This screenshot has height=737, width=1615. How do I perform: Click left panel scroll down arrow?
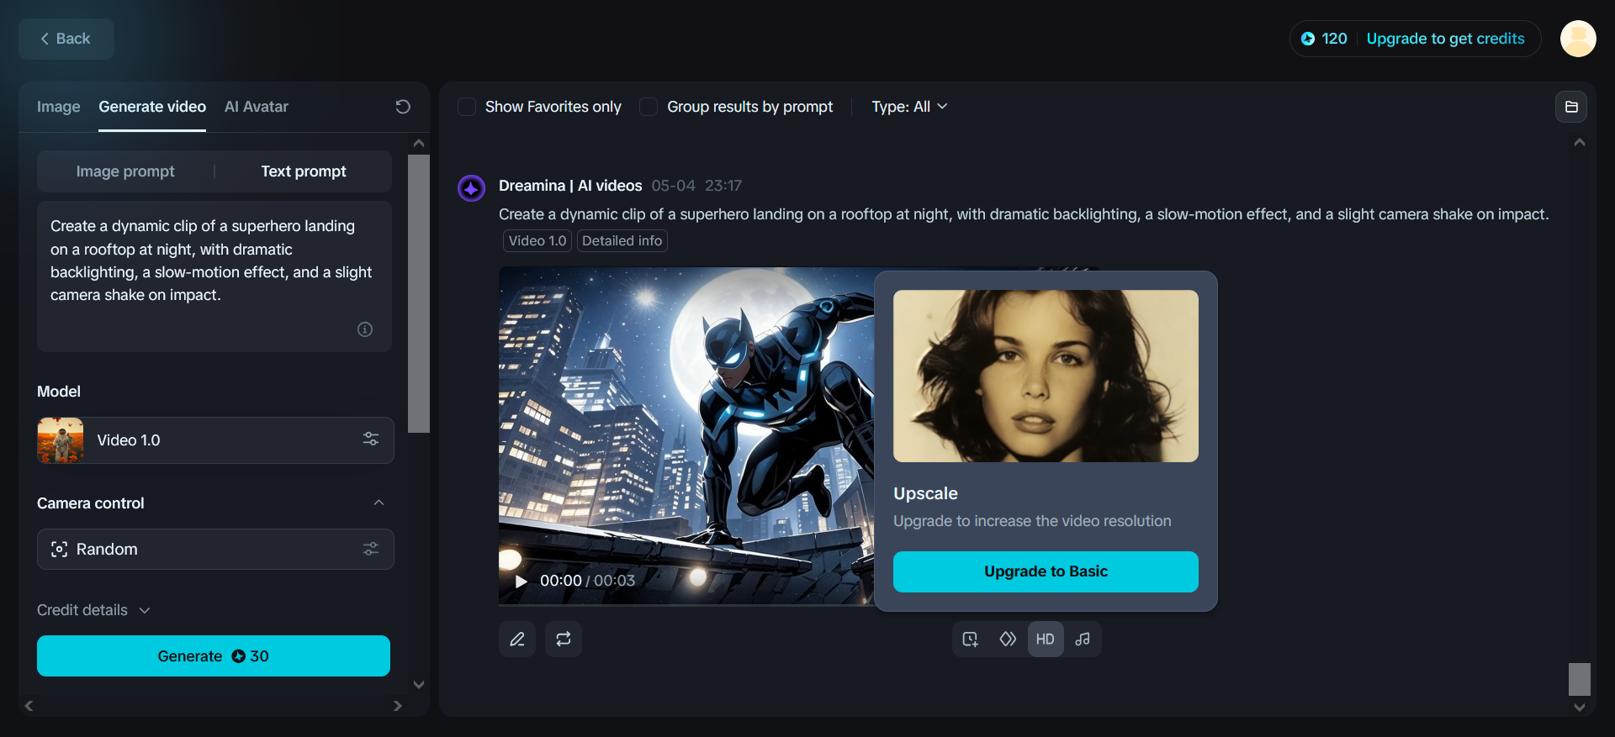coord(419,685)
